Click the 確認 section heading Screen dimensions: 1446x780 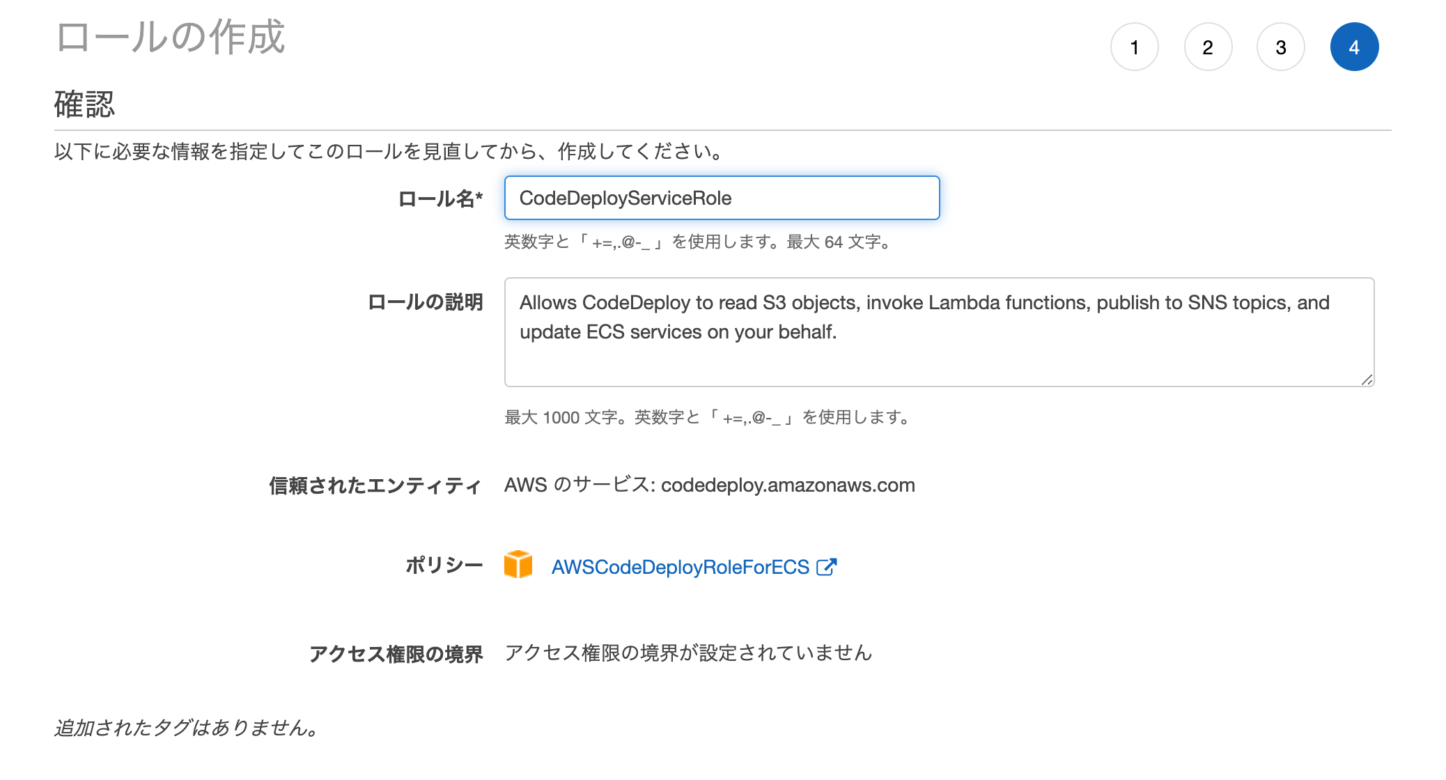84,105
